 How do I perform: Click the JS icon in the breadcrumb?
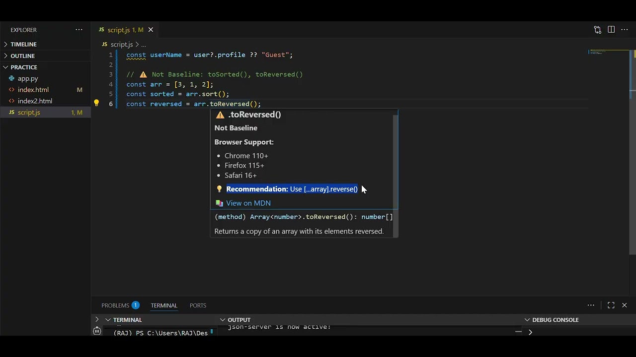point(104,45)
